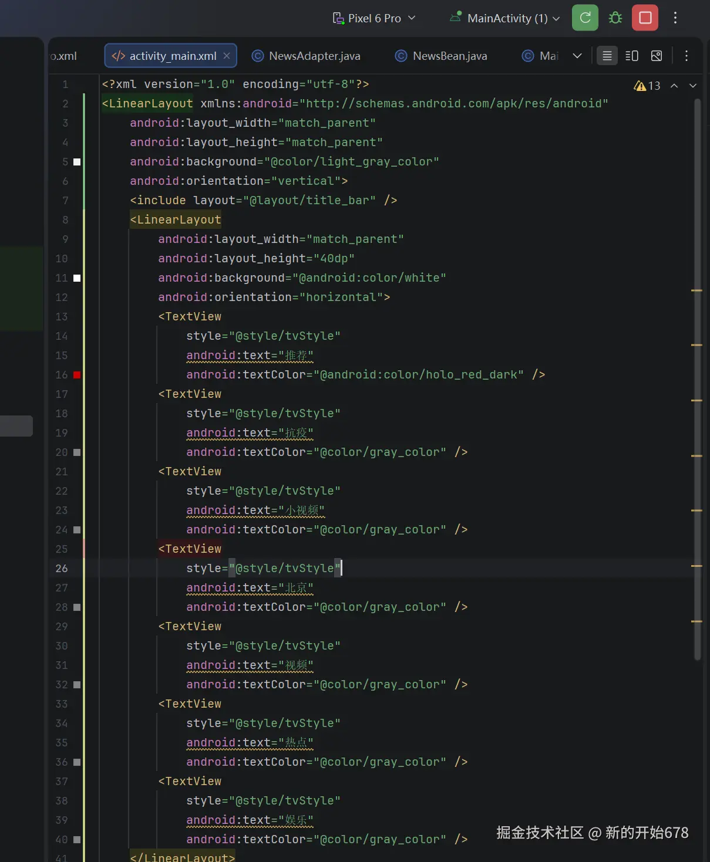
Task: Click the android:text="热点" attribute
Action: click(250, 742)
